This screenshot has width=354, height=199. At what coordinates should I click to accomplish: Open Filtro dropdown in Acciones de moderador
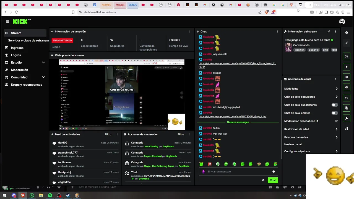click(181, 134)
